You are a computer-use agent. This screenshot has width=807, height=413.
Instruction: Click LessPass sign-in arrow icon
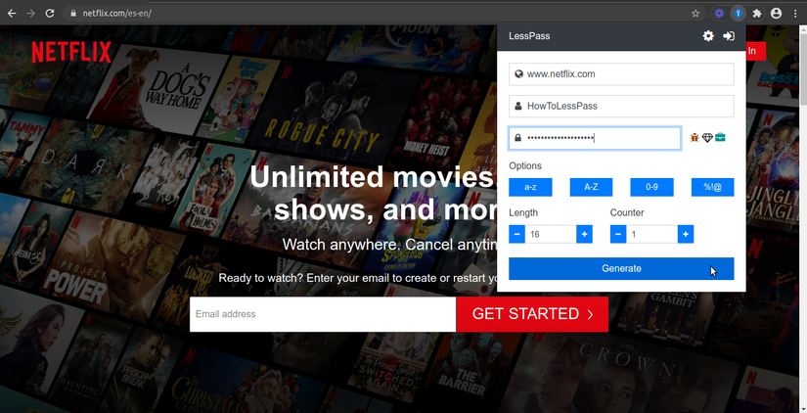729,35
